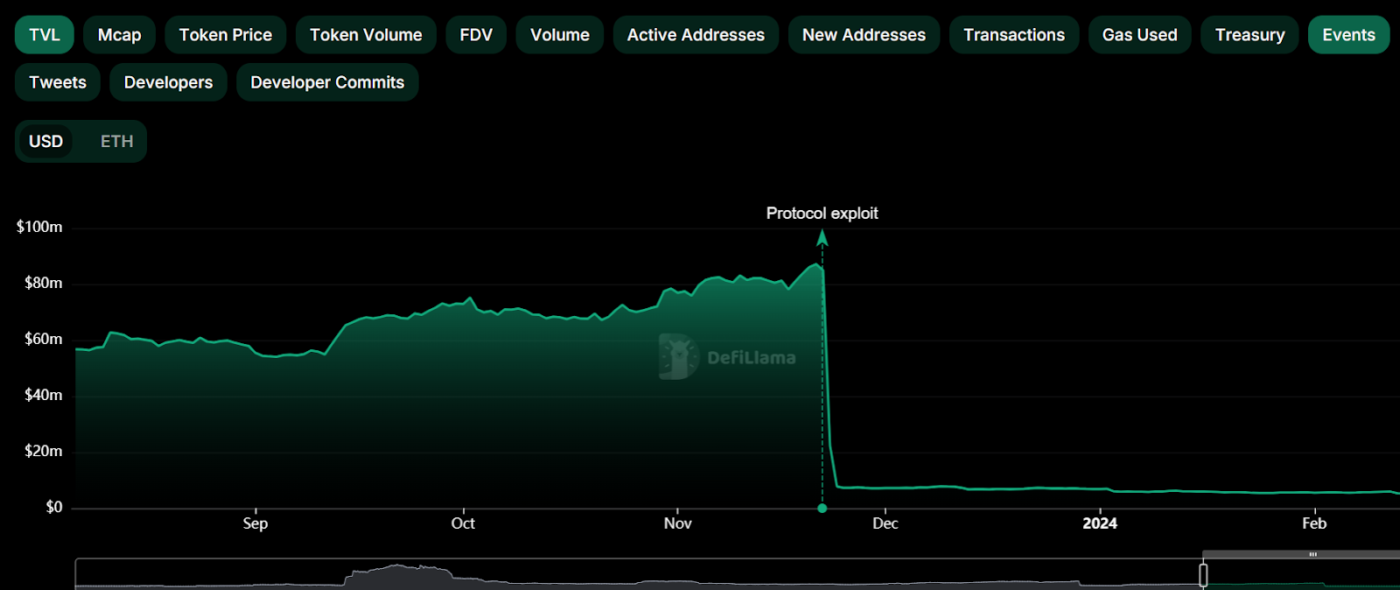Click the Dec label on the x-axis
Viewport: 1400px width, 590px height.
point(885,523)
